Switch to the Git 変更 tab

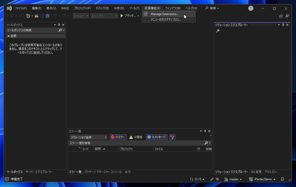256,172
